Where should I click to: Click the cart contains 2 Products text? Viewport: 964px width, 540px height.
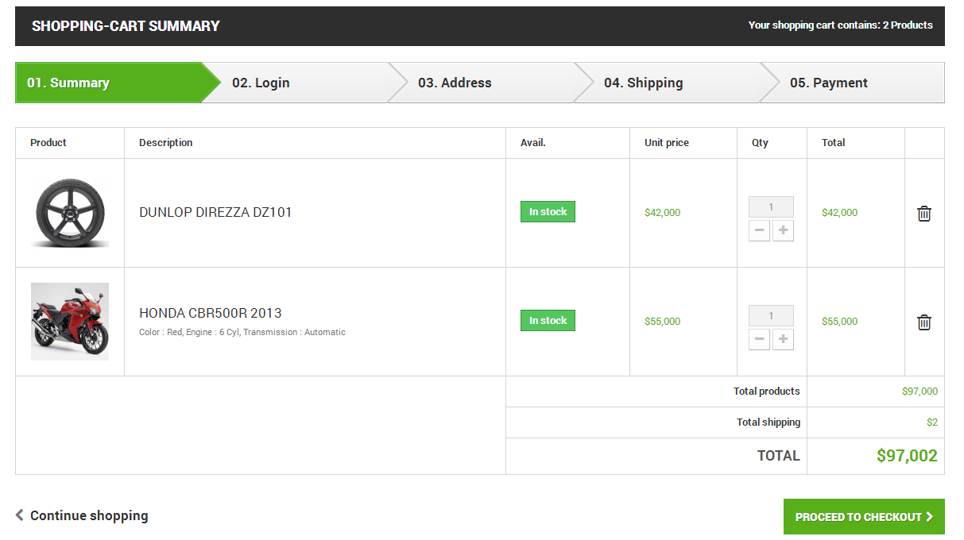click(841, 25)
